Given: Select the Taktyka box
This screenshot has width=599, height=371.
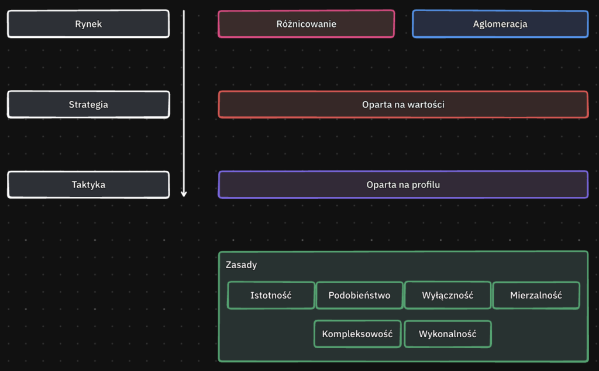Looking at the screenshot, I should coord(88,185).
